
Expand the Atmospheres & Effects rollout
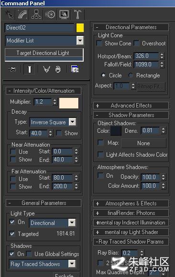(131, 203)
